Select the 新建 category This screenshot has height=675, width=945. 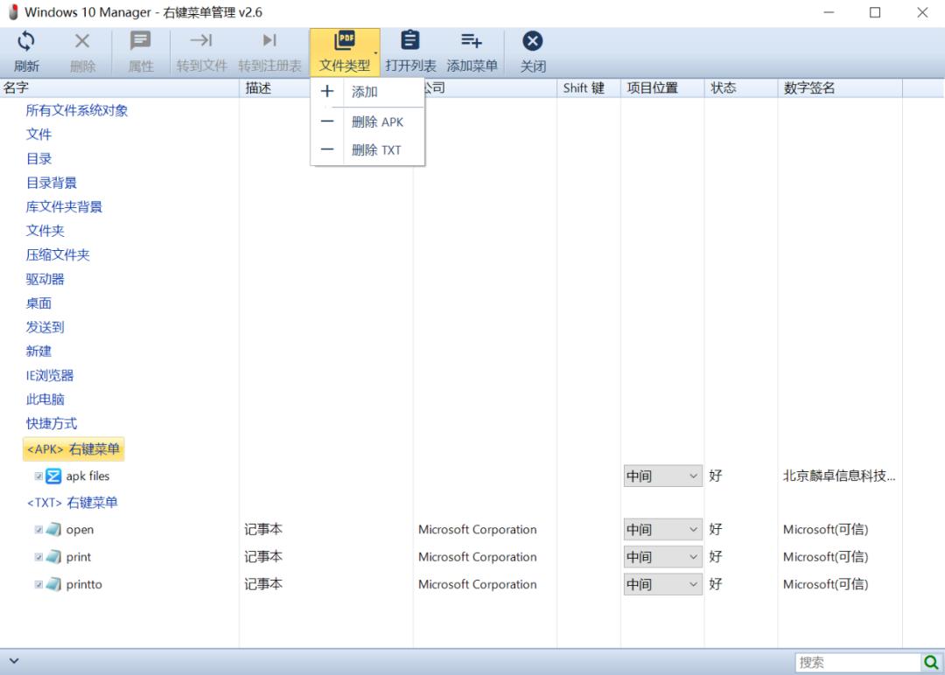[38, 351]
